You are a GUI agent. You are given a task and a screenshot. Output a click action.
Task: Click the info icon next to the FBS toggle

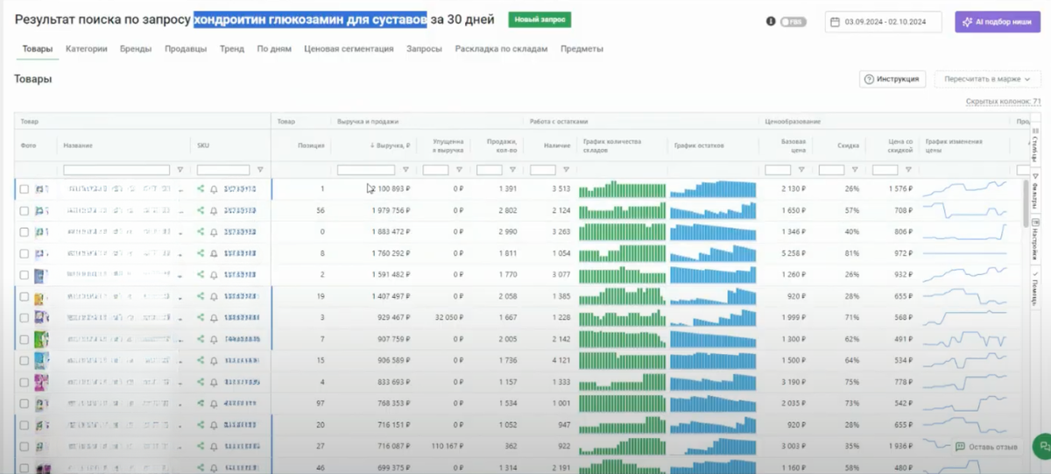(x=771, y=21)
